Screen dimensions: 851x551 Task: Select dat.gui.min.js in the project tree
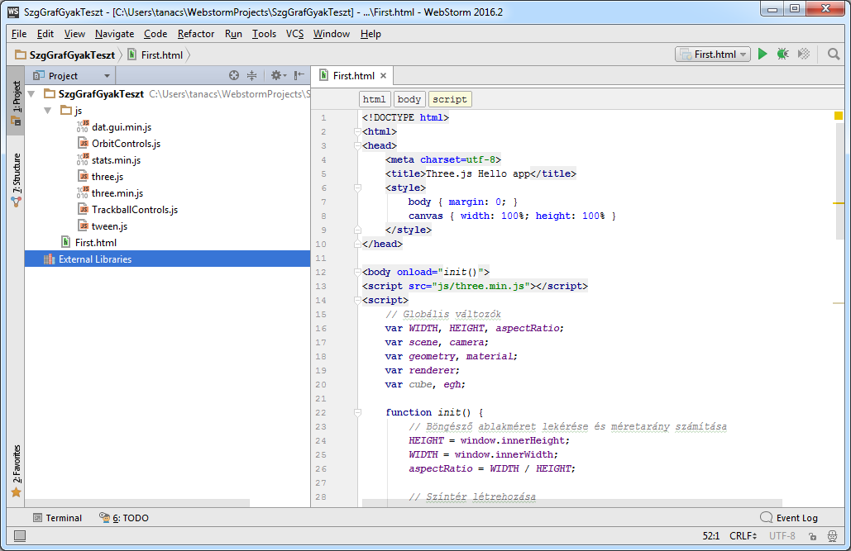pos(122,127)
